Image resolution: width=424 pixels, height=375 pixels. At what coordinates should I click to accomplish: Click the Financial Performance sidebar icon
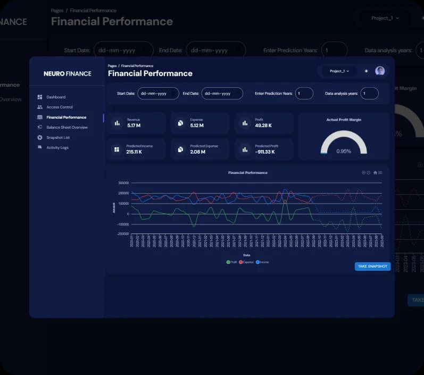click(x=40, y=117)
